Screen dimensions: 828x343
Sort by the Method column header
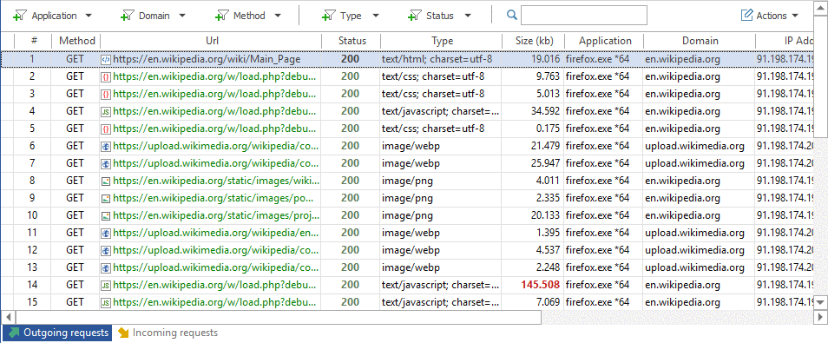click(76, 41)
